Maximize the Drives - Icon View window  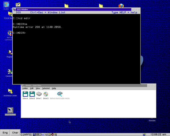[x=154, y=86]
